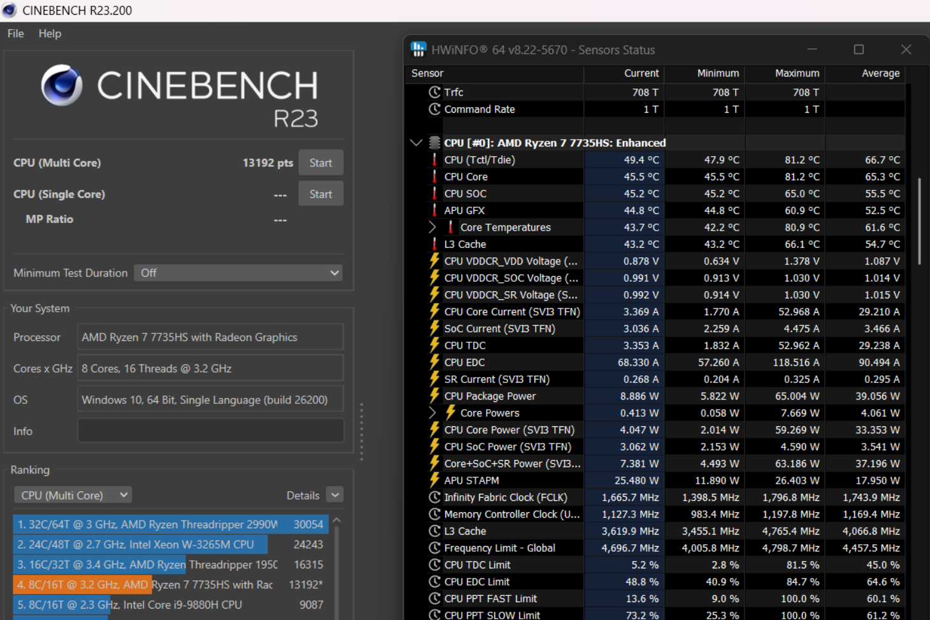930x620 pixels.
Task: Click the clock icon beside Command Rate
Action: [434, 109]
